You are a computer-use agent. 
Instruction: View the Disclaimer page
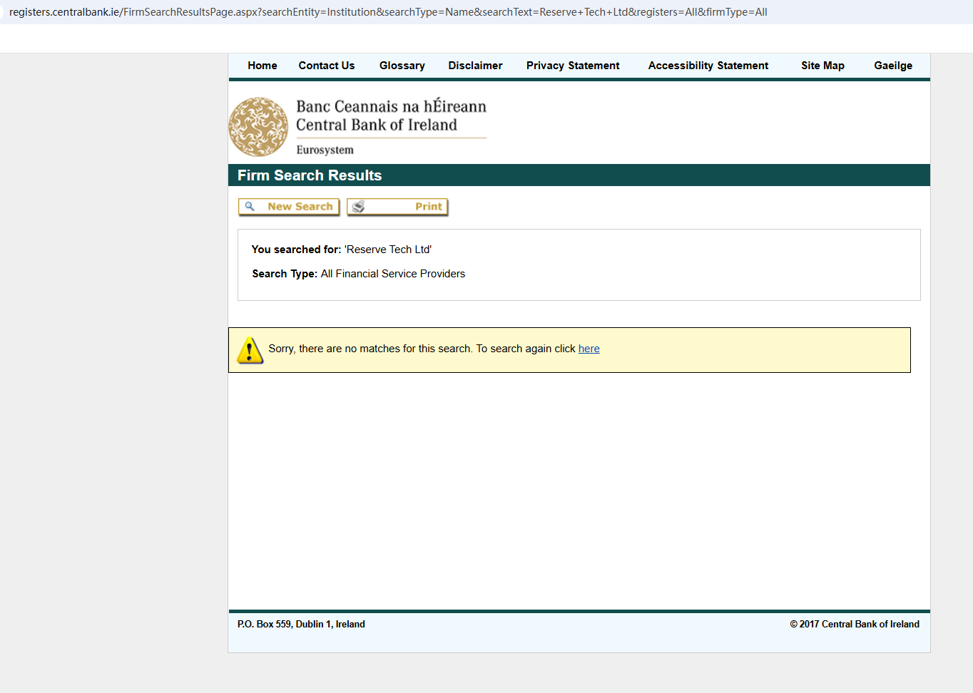(x=475, y=66)
